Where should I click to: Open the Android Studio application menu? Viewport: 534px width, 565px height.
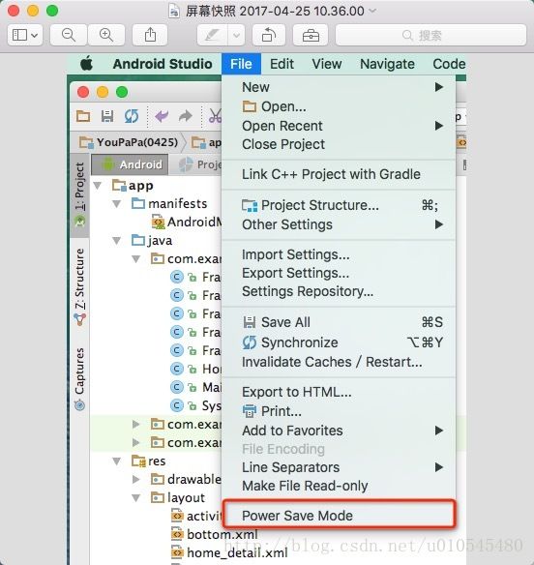pyautogui.click(x=163, y=64)
